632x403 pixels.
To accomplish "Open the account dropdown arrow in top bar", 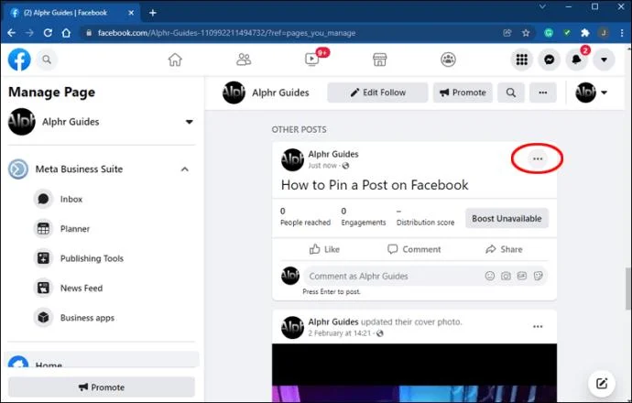I will point(604,60).
